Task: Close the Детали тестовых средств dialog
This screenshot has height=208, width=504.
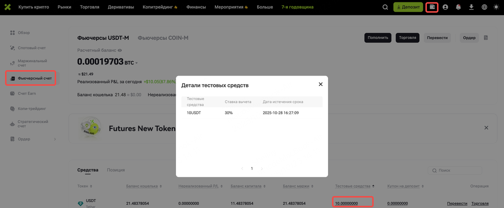Action: (x=321, y=84)
